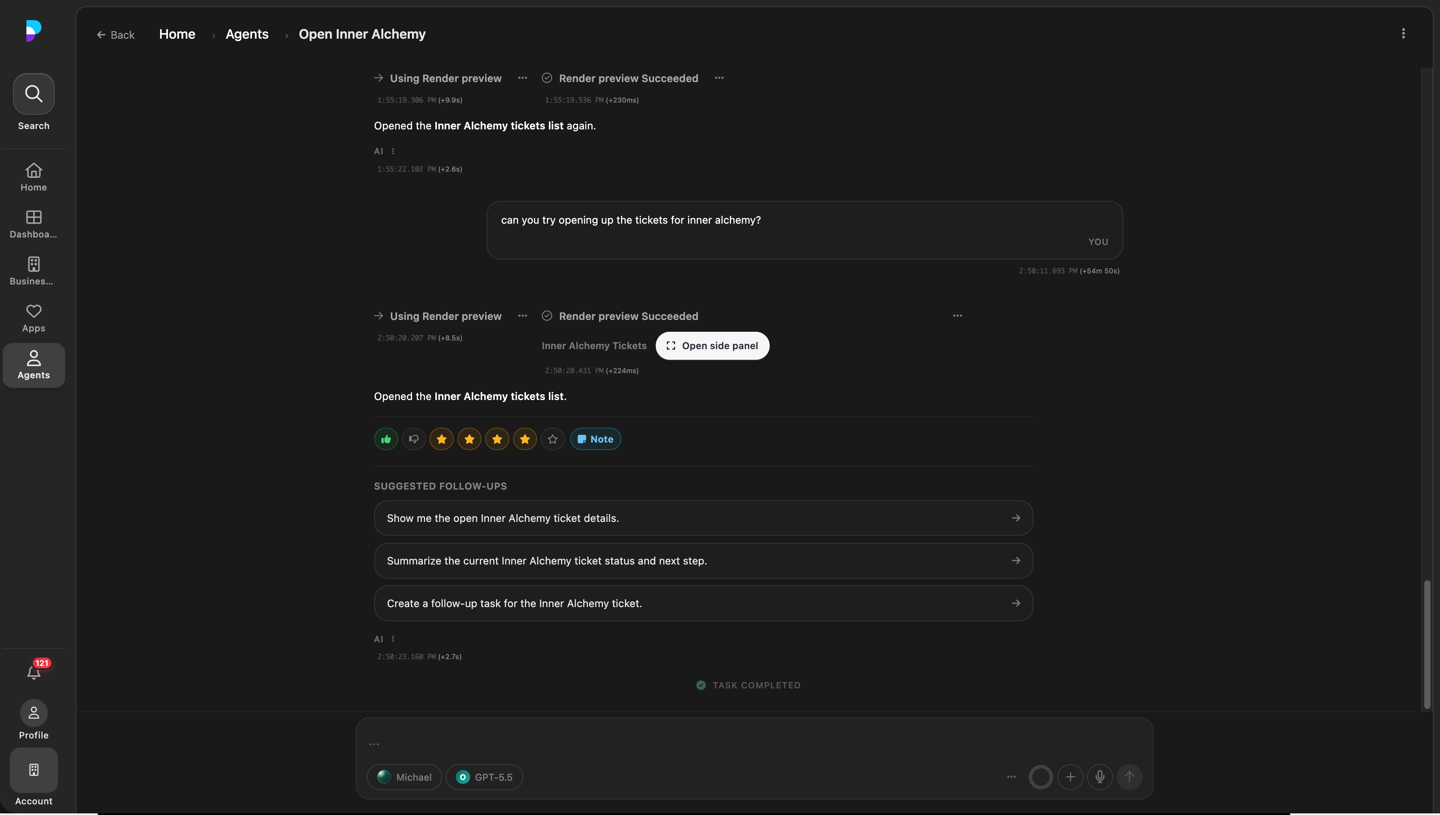1440x815 pixels.
Task: Open the Profile sidebar item
Action: [34, 720]
